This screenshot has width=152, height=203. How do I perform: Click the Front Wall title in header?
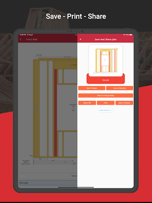pos(32,39)
